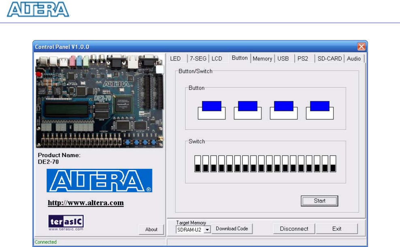Click the Control Panel V1.0.0 title
Screen dimensions: 400x247
tap(62, 47)
